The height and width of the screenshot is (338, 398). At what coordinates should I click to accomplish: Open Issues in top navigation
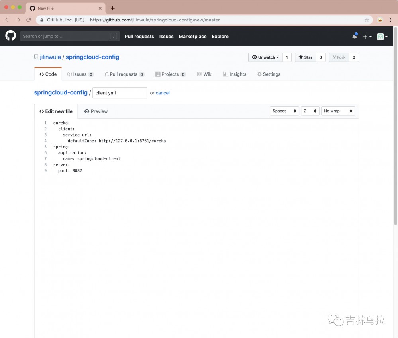[x=166, y=37]
